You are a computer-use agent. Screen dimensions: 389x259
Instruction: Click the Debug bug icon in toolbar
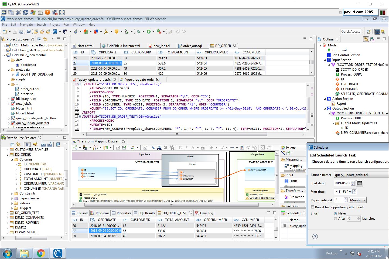click(139, 32)
